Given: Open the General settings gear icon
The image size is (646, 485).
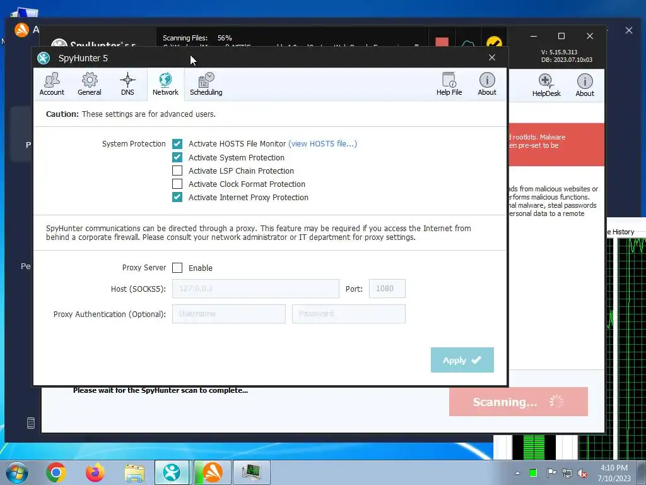Looking at the screenshot, I should (90, 84).
